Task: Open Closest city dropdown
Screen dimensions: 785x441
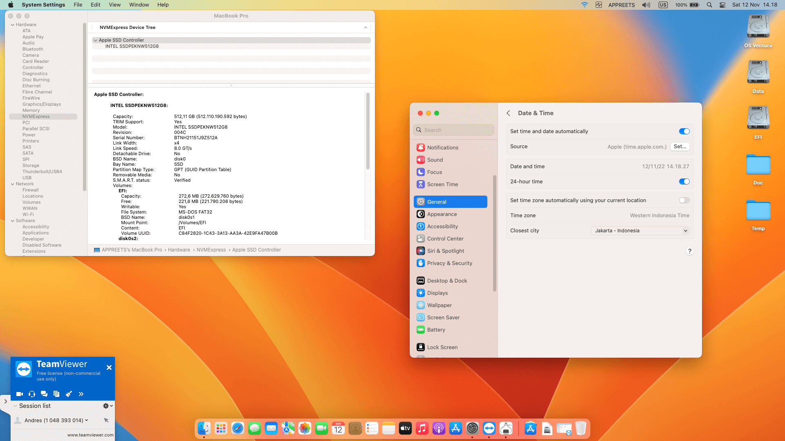Action: [x=640, y=231]
